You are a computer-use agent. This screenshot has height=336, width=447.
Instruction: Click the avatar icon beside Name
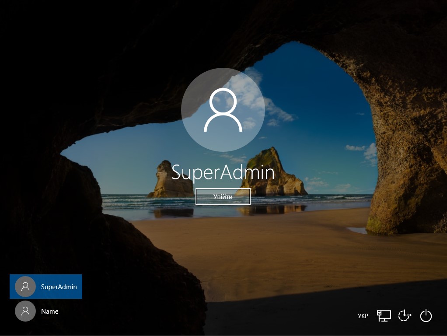pos(25,311)
